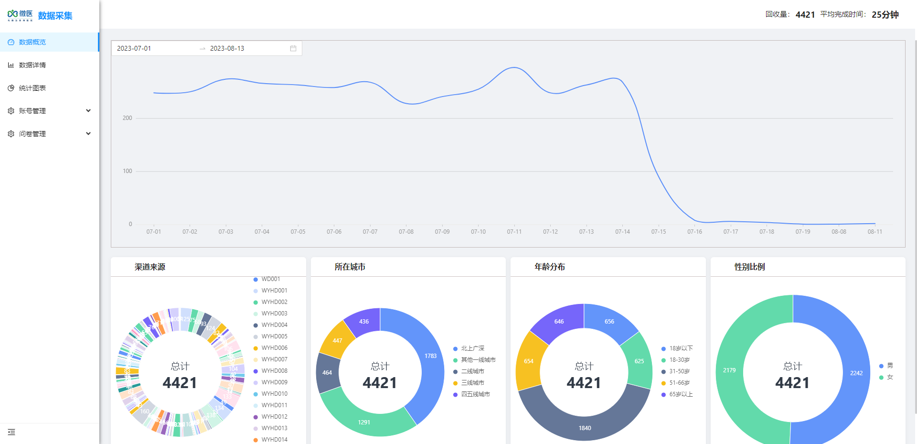Click the start date 2023-07-01 field
Viewport: 917px width, 444px height.
point(155,48)
